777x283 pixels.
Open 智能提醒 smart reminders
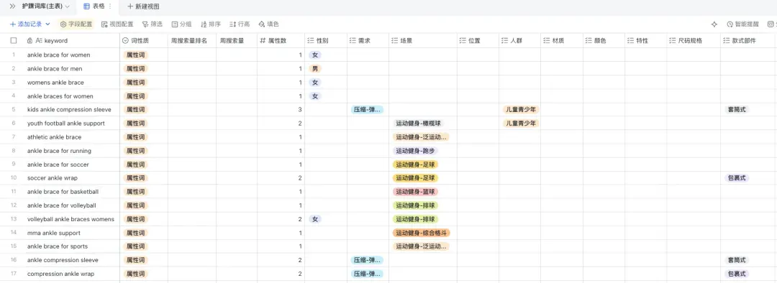tap(742, 24)
